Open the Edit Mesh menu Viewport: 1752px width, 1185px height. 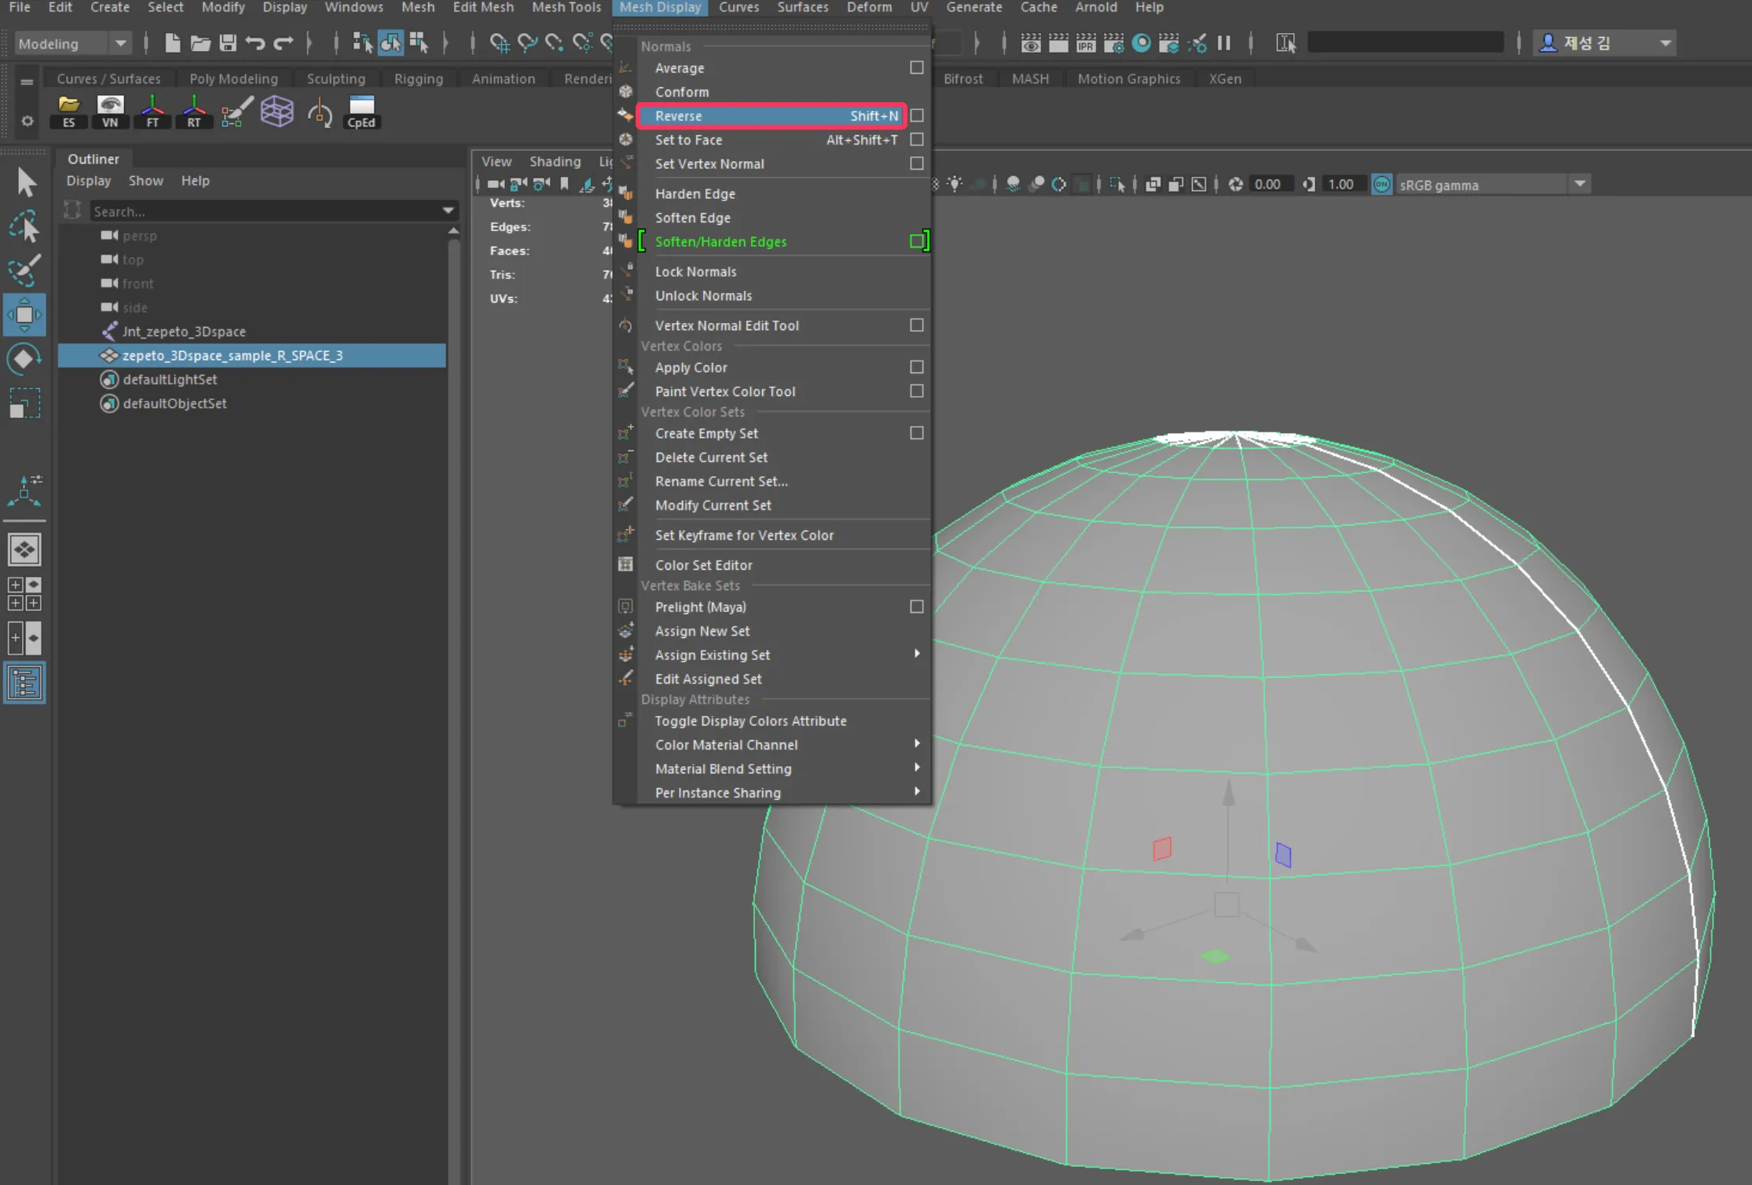tap(483, 7)
